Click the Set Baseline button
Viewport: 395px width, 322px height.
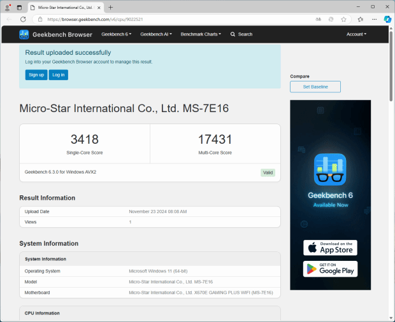tap(315, 87)
